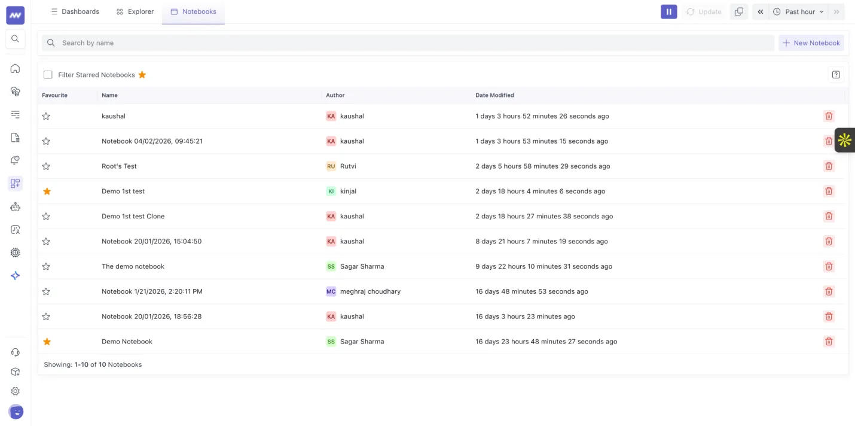855x426 pixels.
Task: Open the AI sparkle sidebar icon
Action: click(16, 276)
